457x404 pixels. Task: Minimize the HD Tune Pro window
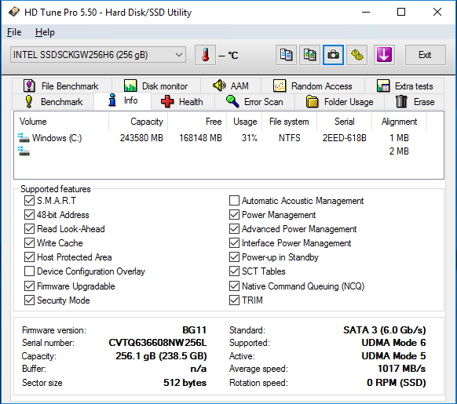pos(366,12)
